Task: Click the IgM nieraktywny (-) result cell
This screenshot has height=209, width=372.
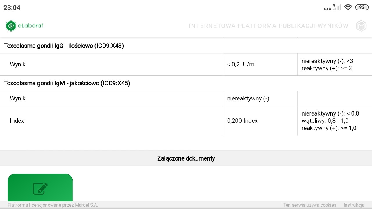Action: point(248,98)
